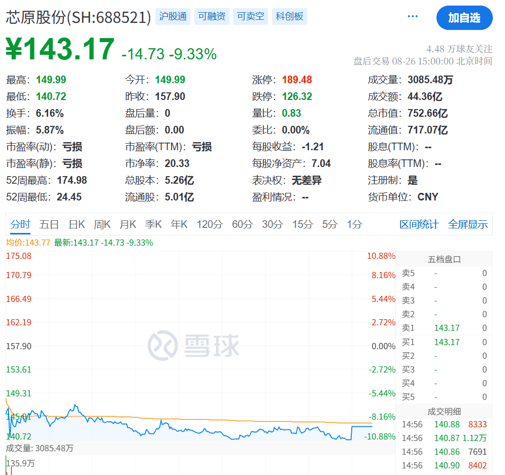
Task: Select the 科创板 tag
Action: click(289, 16)
